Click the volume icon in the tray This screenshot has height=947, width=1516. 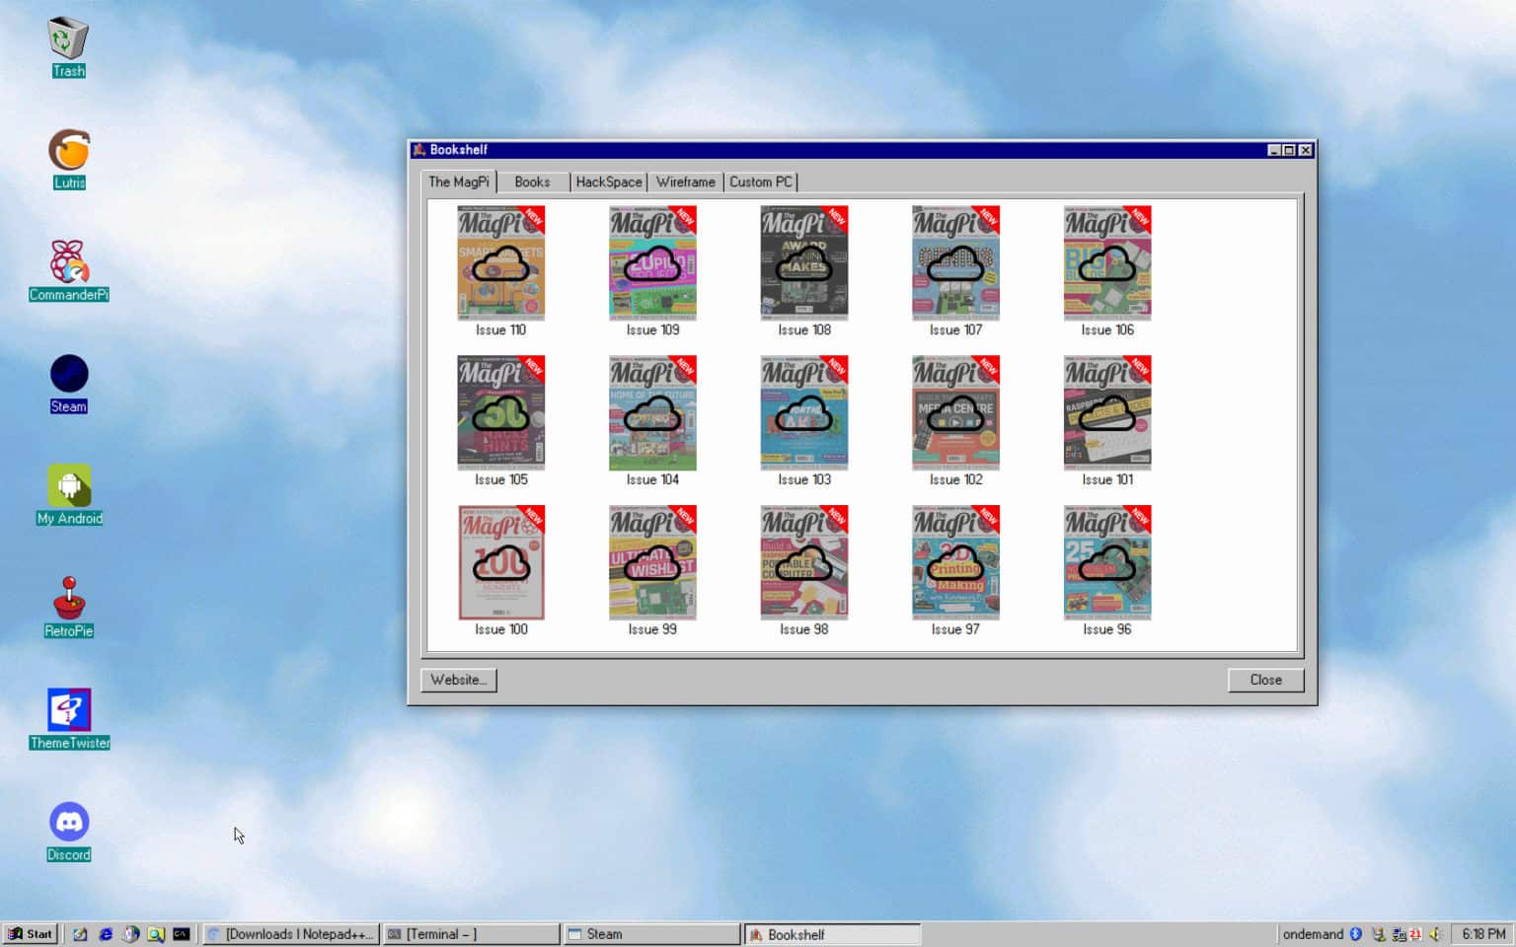pos(1434,933)
